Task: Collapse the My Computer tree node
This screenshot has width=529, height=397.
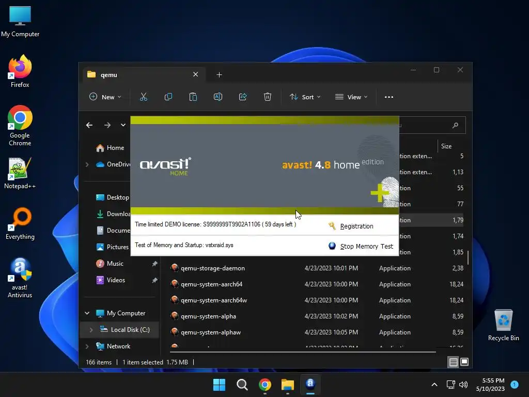Action: pyautogui.click(x=87, y=313)
